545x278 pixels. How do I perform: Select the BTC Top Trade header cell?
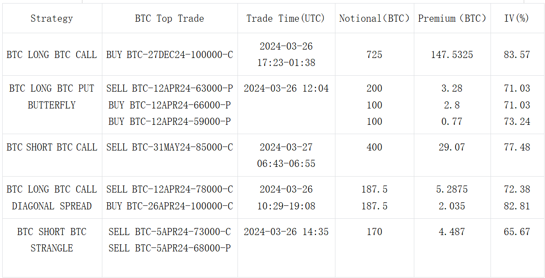[169, 19]
